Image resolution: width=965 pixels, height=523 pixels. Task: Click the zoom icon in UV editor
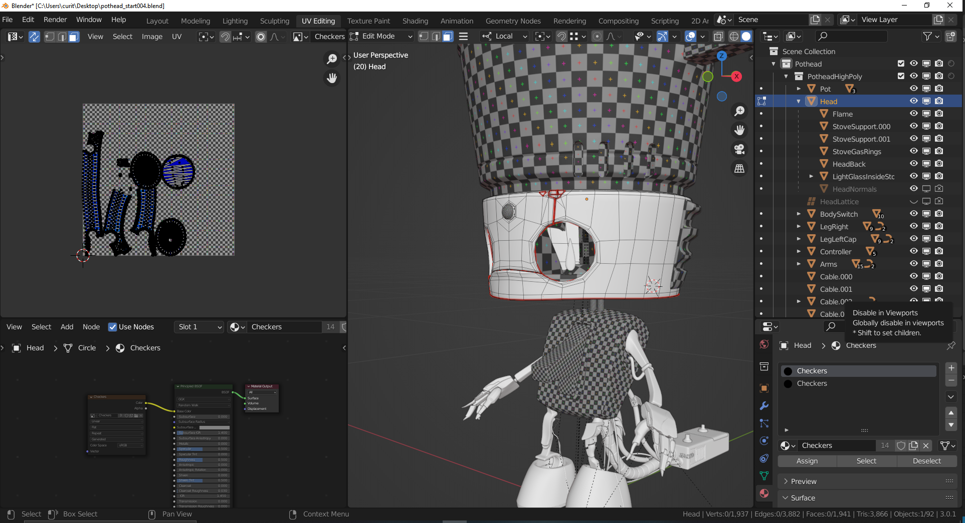point(332,59)
